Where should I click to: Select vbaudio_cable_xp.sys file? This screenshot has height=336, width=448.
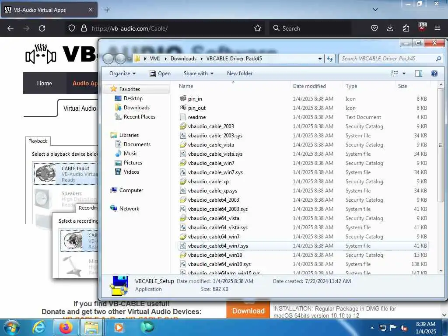pyautogui.click(x=213, y=191)
